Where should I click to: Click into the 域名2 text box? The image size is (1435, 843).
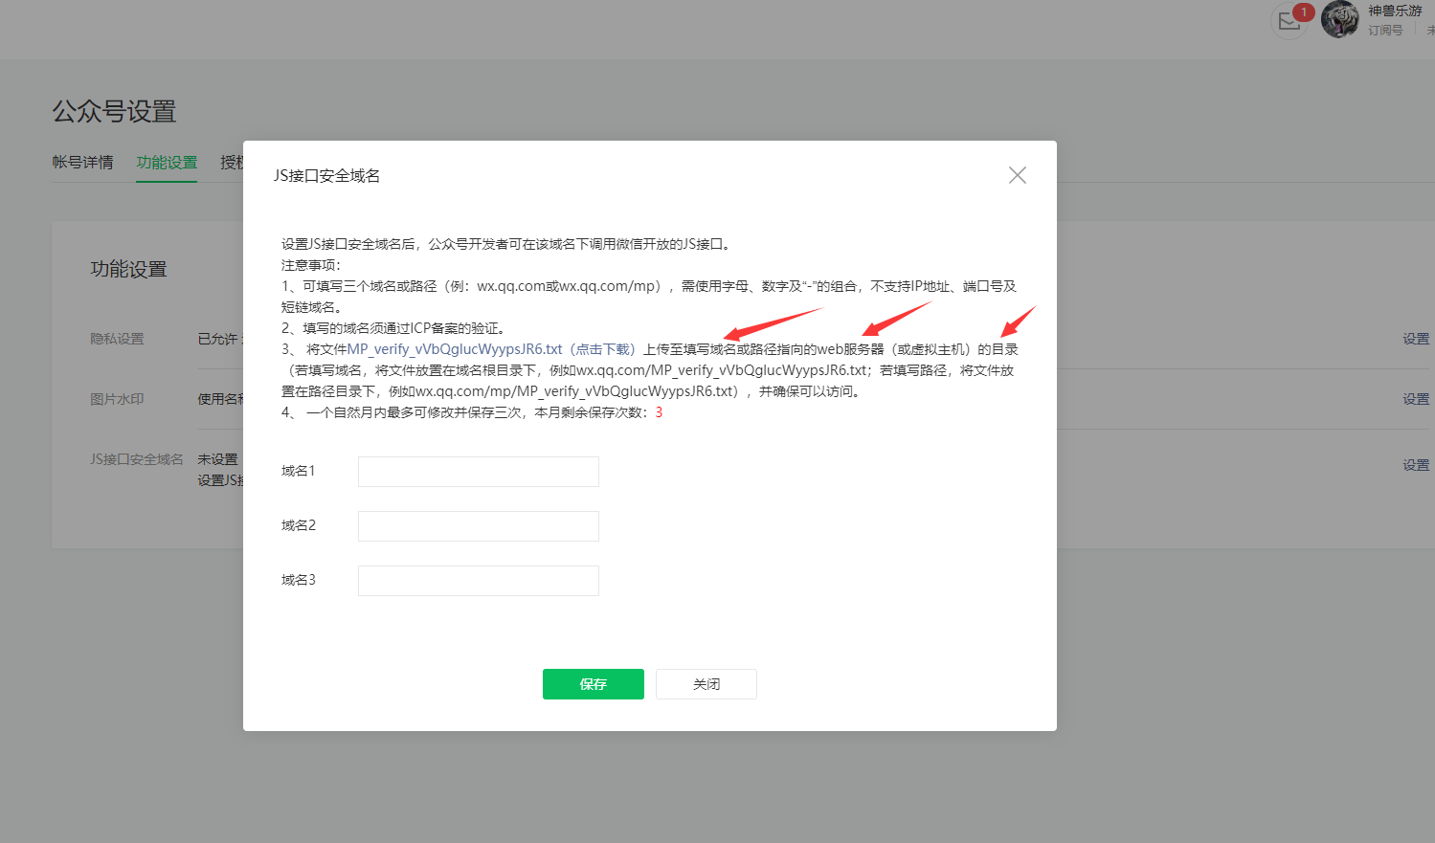pyautogui.click(x=478, y=526)
